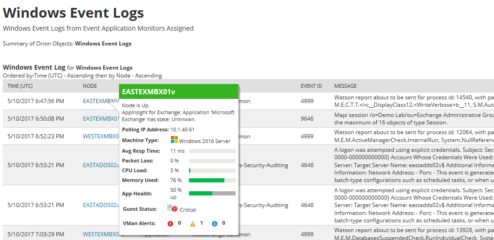Select the time cell 5/10/2017 6:50:08 PM
Viewport: 494px width, 240px height.
(x=36, y=119)
